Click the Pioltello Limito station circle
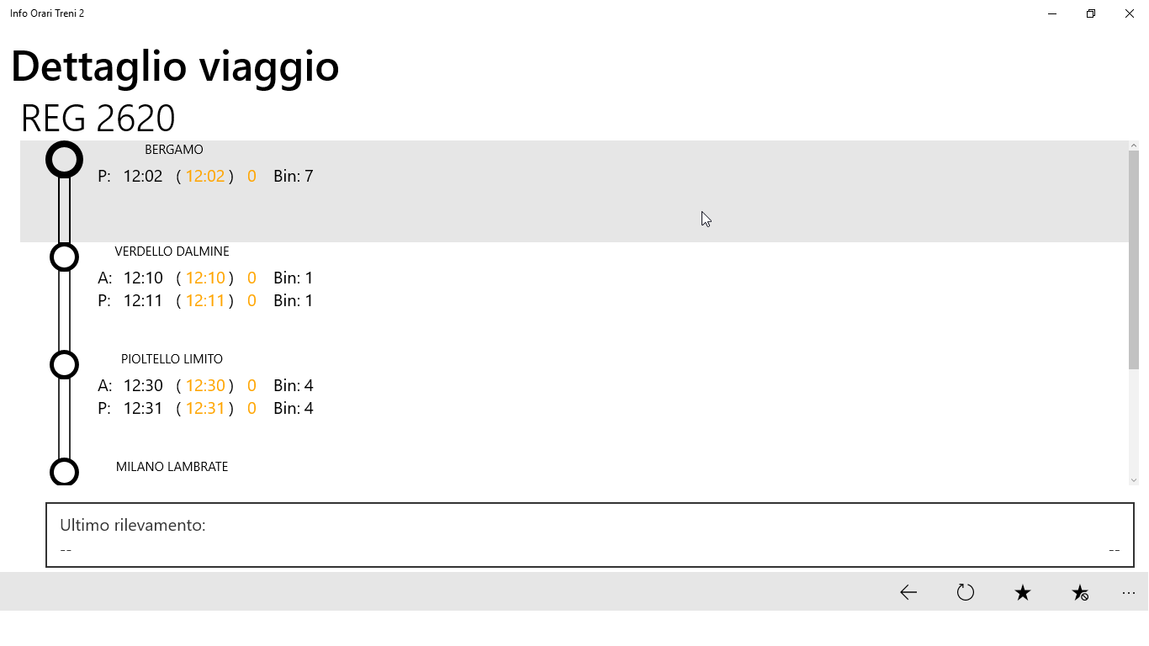This screenshot has width=1149, height=646. pos(65,364)
